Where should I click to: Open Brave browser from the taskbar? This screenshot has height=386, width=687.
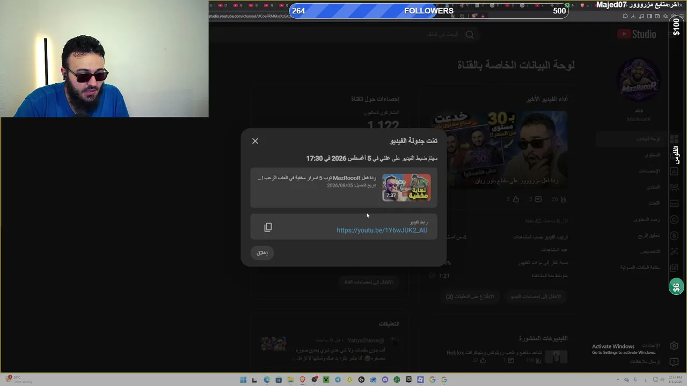(302, 380)
